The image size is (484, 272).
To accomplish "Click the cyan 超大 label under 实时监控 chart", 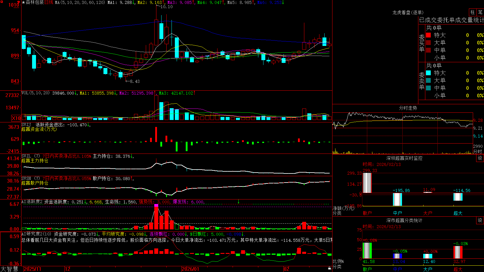I will click(x=458, y=213).
